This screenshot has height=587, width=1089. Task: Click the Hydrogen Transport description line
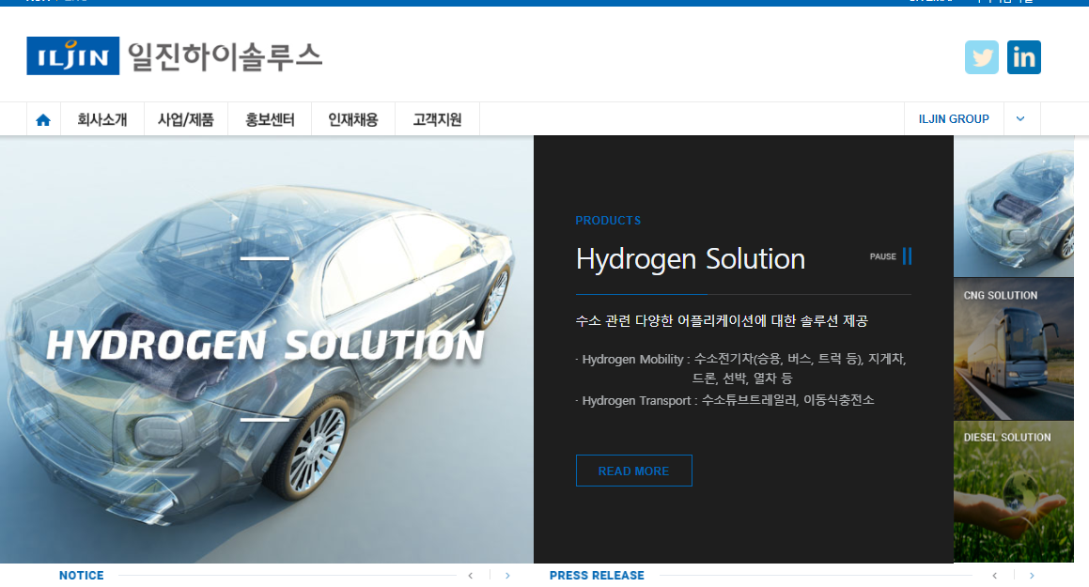point(727,400)
